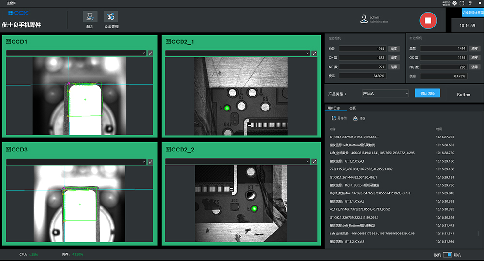
Task: Open the CCD1 image selection dropdown
Action: [76, 53]
